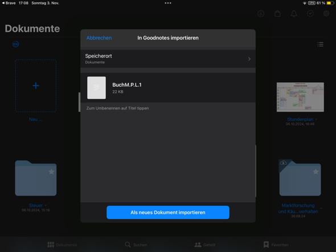Tap the dashed checkmark selection icon

pos(310,14)
